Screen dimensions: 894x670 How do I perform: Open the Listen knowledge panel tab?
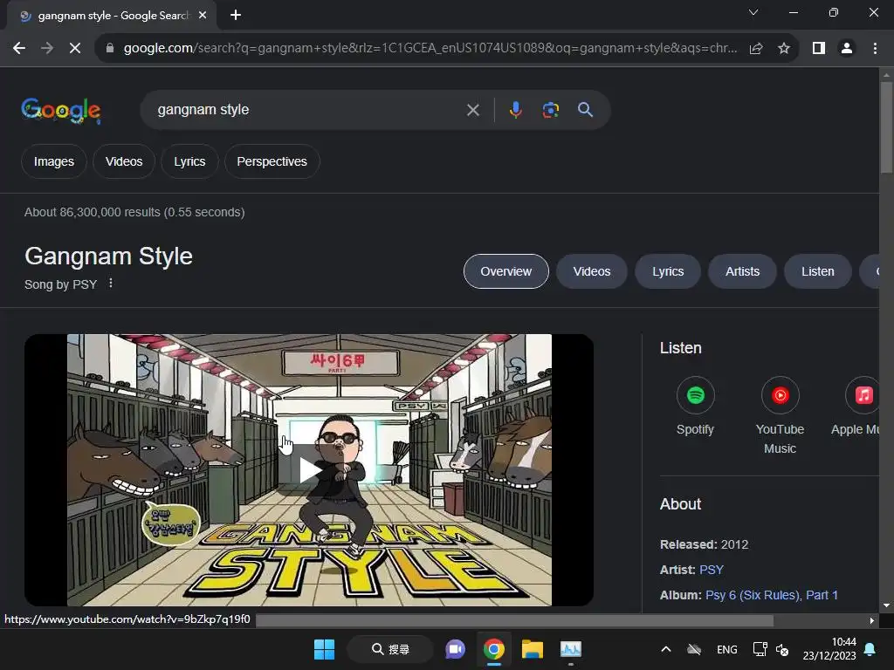pyautogui.click(x=817, y=272)
